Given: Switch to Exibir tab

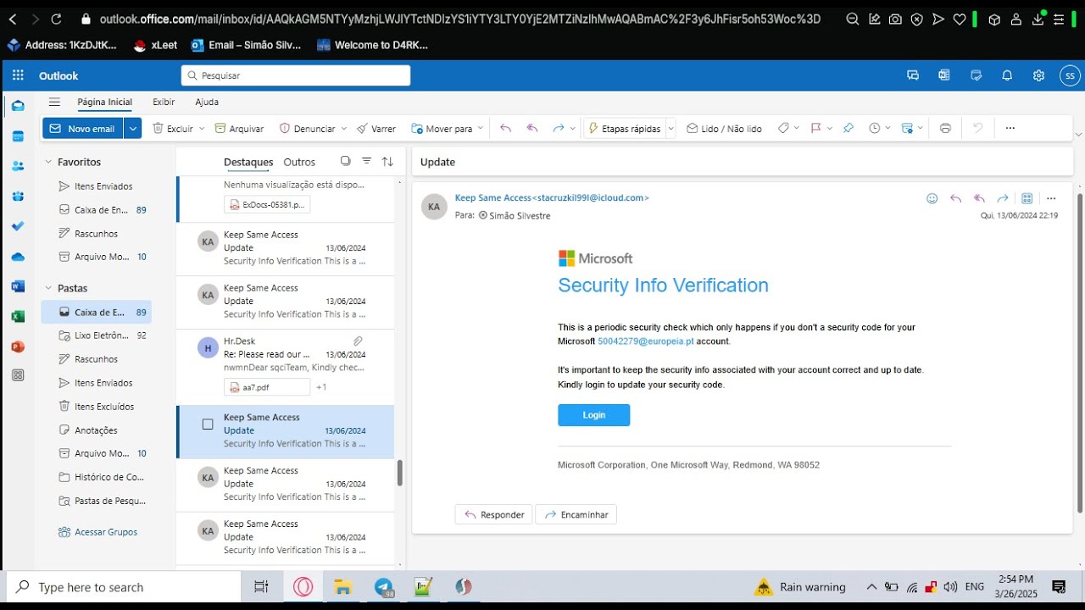Looking at the screenshot, I should pos(164,102).
